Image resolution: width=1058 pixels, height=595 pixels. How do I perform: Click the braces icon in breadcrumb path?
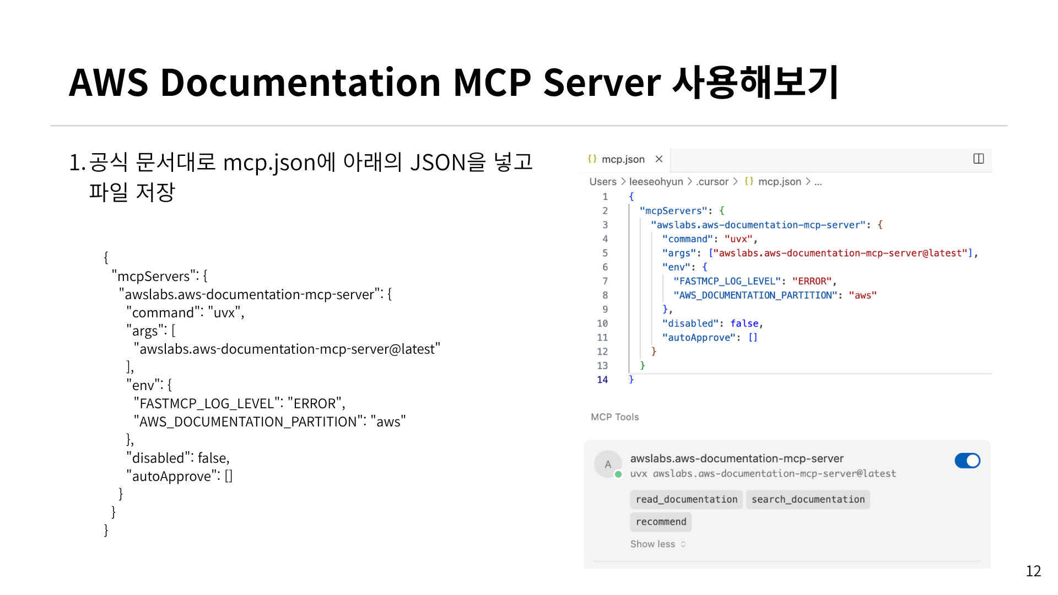[748, 181]
